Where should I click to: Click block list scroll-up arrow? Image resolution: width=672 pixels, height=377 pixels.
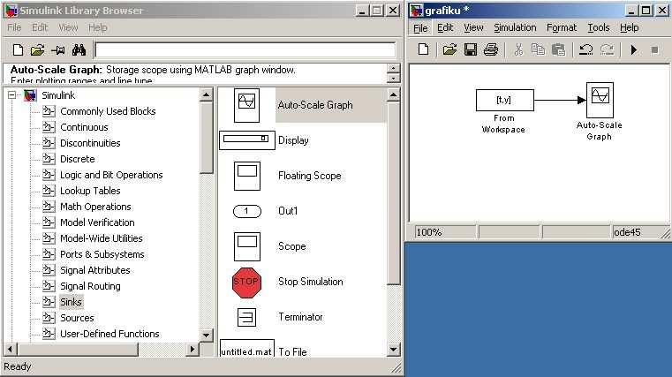pyautogui.click(x=394, y=94)
